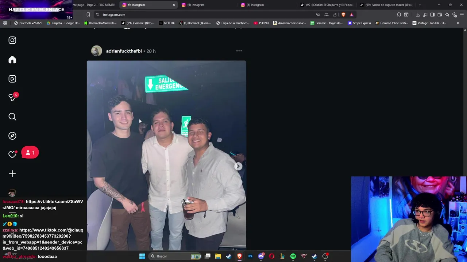
Task: Open Discord from the taskbar
Action: pos(261,256)
